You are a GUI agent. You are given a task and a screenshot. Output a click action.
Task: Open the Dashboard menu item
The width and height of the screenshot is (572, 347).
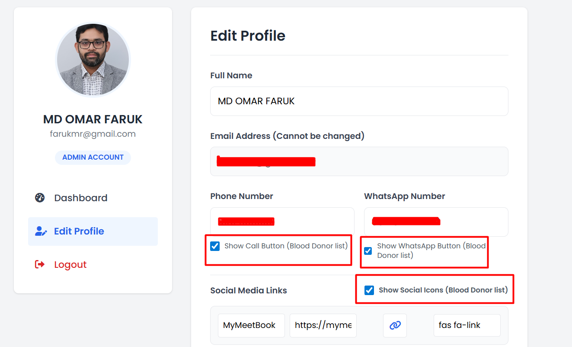tap(80, 198)
